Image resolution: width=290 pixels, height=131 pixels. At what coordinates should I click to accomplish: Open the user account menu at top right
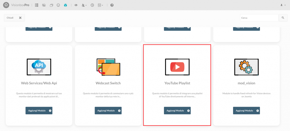click(283, 5)
